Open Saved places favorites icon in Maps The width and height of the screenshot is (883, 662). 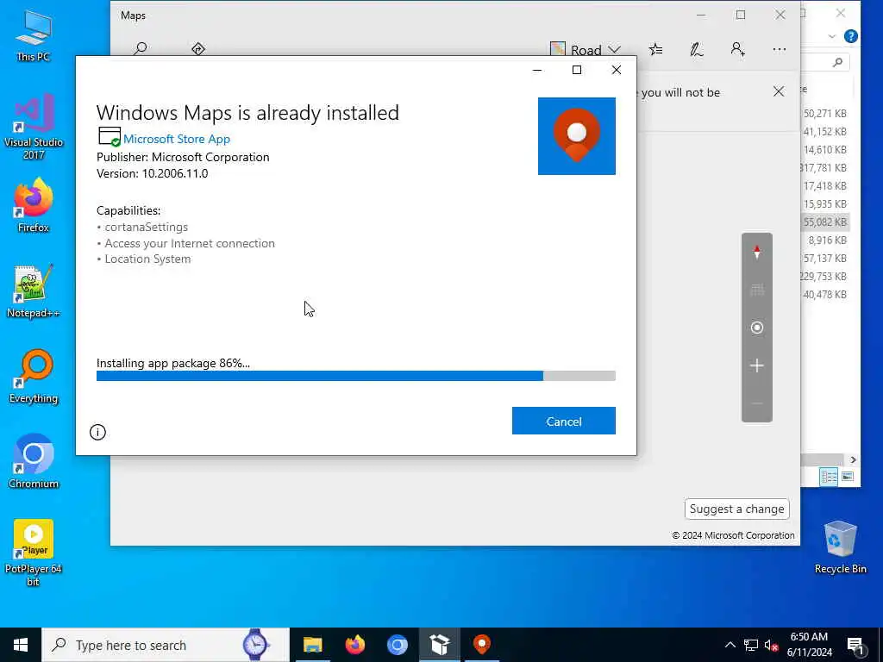[655, 49]
